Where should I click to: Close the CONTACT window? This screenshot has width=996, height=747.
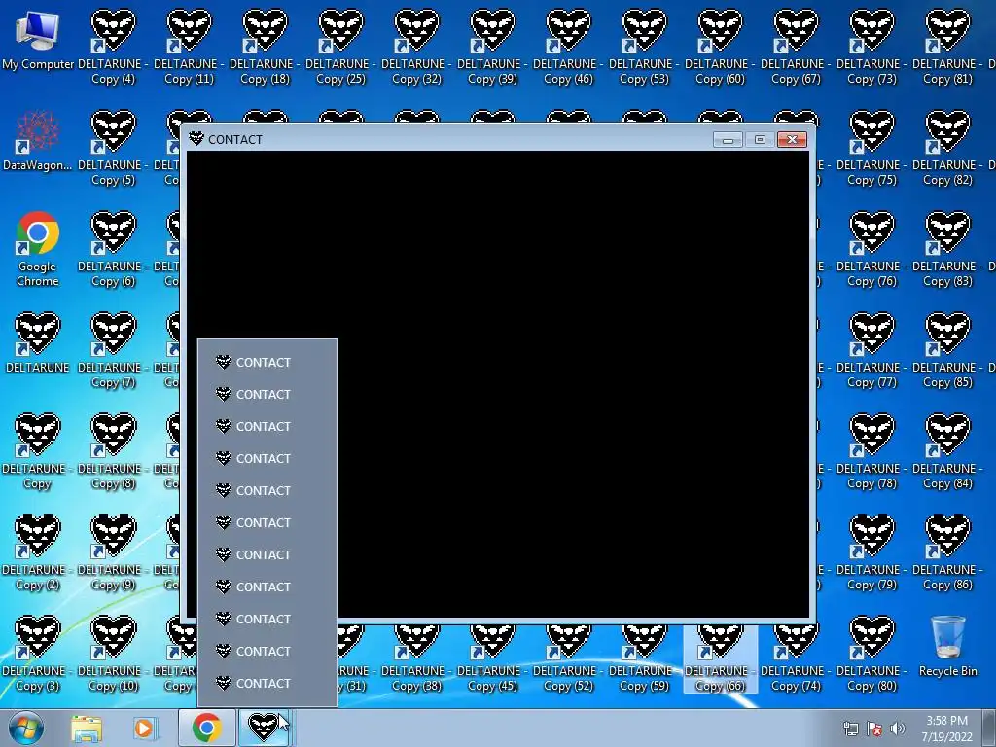point(792,140)
